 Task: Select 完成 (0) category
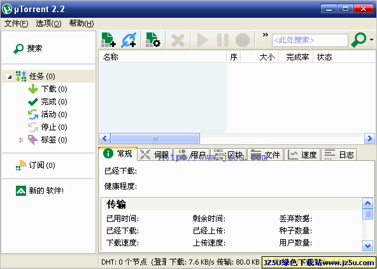48,102
